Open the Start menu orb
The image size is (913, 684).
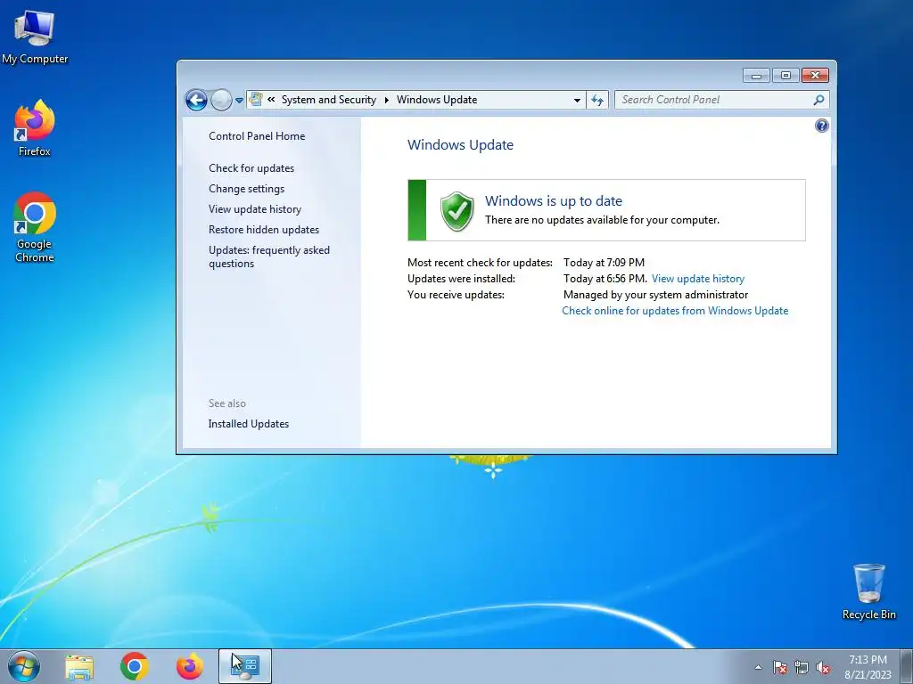pos(24,666)
